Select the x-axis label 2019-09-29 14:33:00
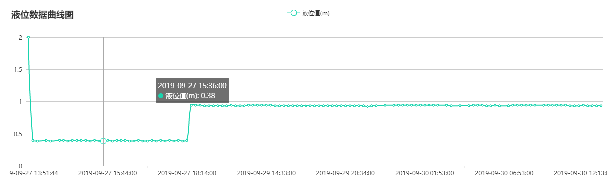This screenshot has height=181, width=613. [x=266, y=173]
